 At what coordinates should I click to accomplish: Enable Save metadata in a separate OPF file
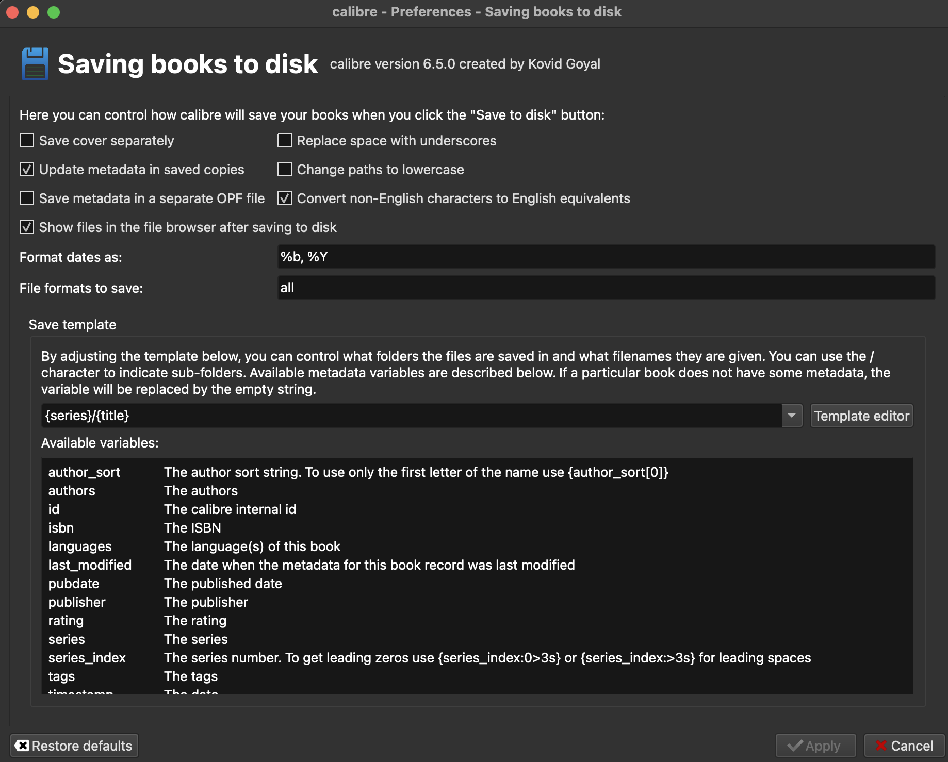pos(27,198)
